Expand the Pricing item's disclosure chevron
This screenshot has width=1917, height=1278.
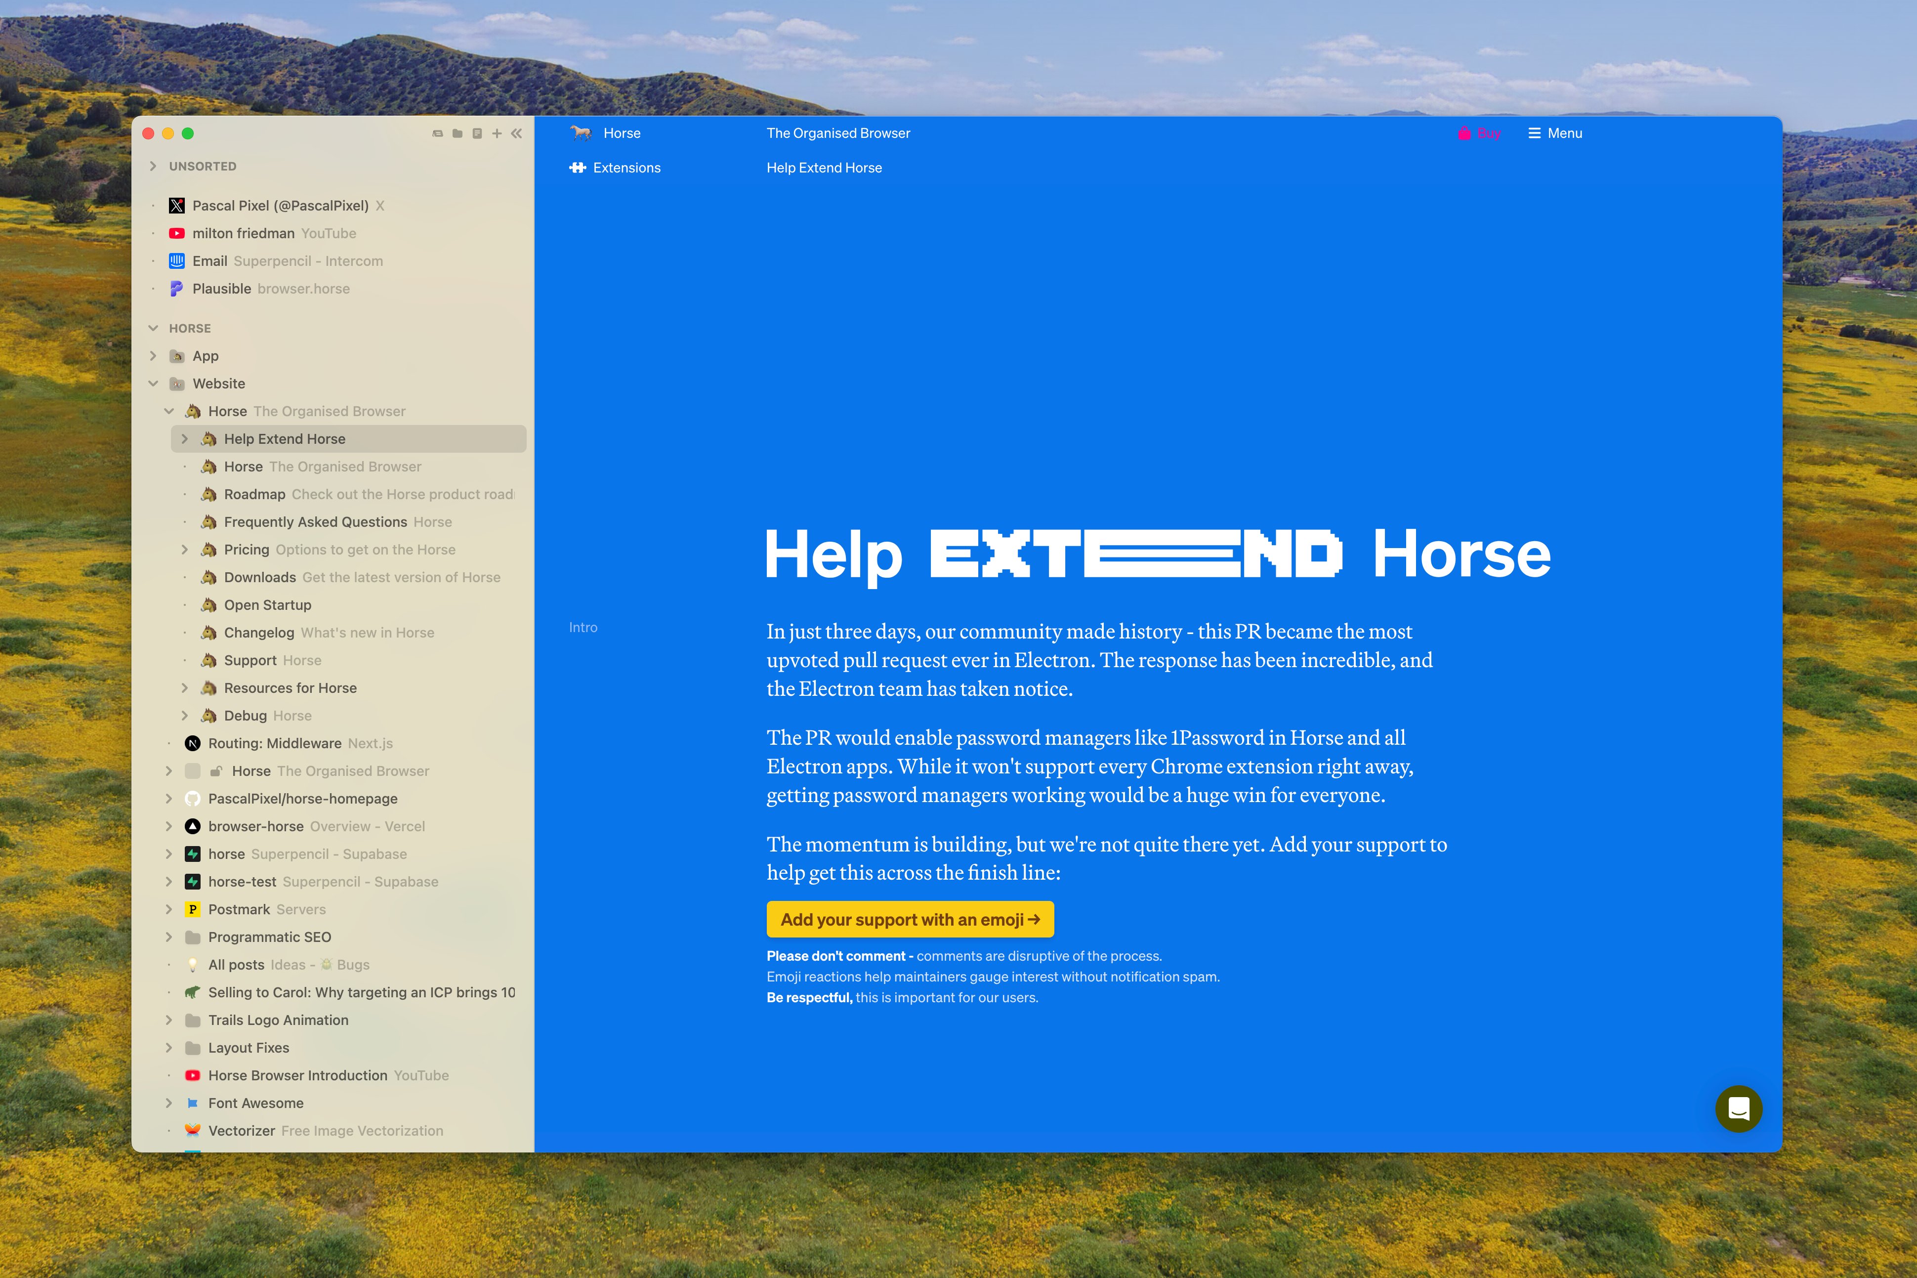click(185, 550)
